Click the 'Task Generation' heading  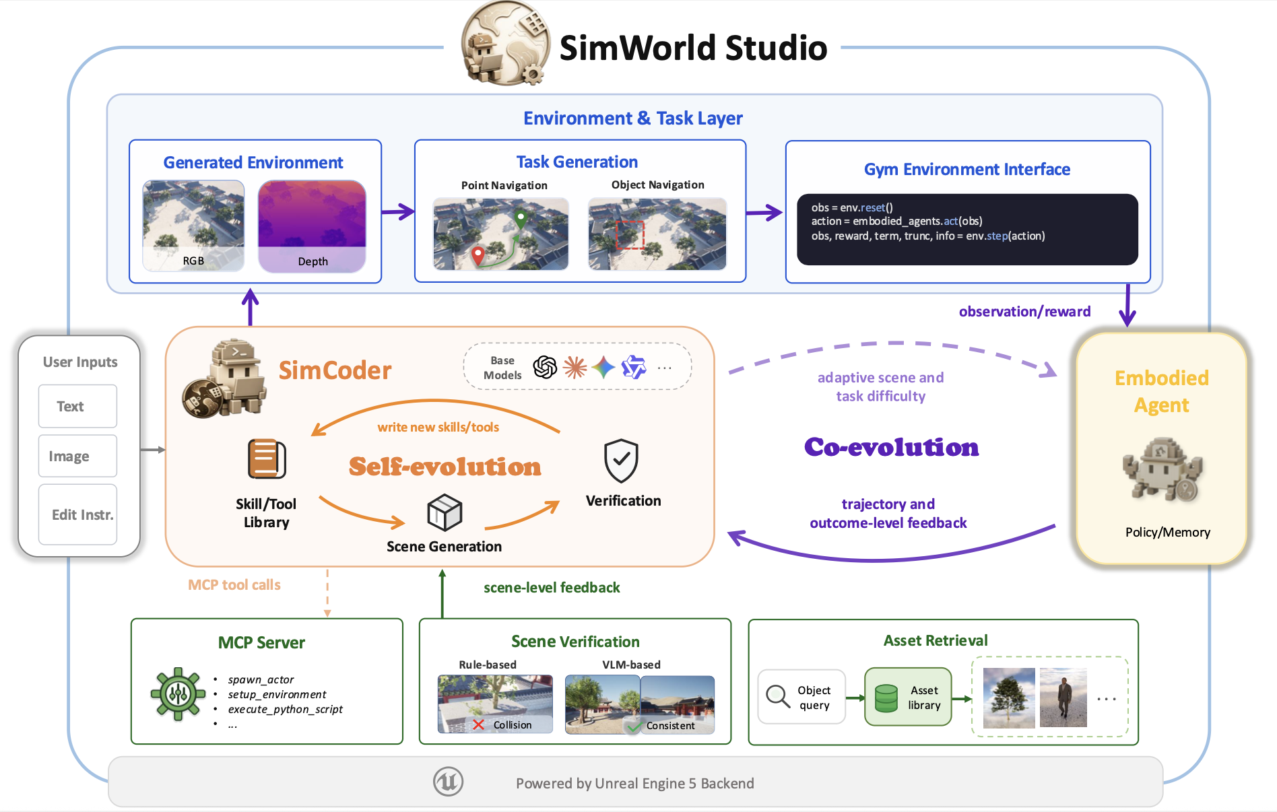point(577,162)
